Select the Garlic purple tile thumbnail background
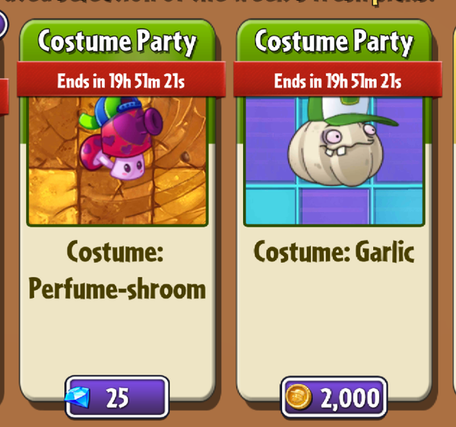The image size is (456, 427). pyautogui.click(x=334, y=161)
